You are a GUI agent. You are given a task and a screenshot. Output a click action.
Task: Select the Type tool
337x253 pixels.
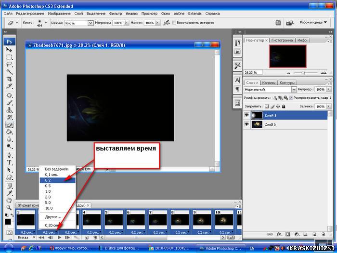click(x=9, y=162)
